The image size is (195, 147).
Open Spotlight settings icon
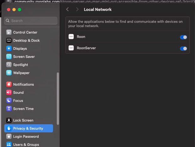click(9, 65)
